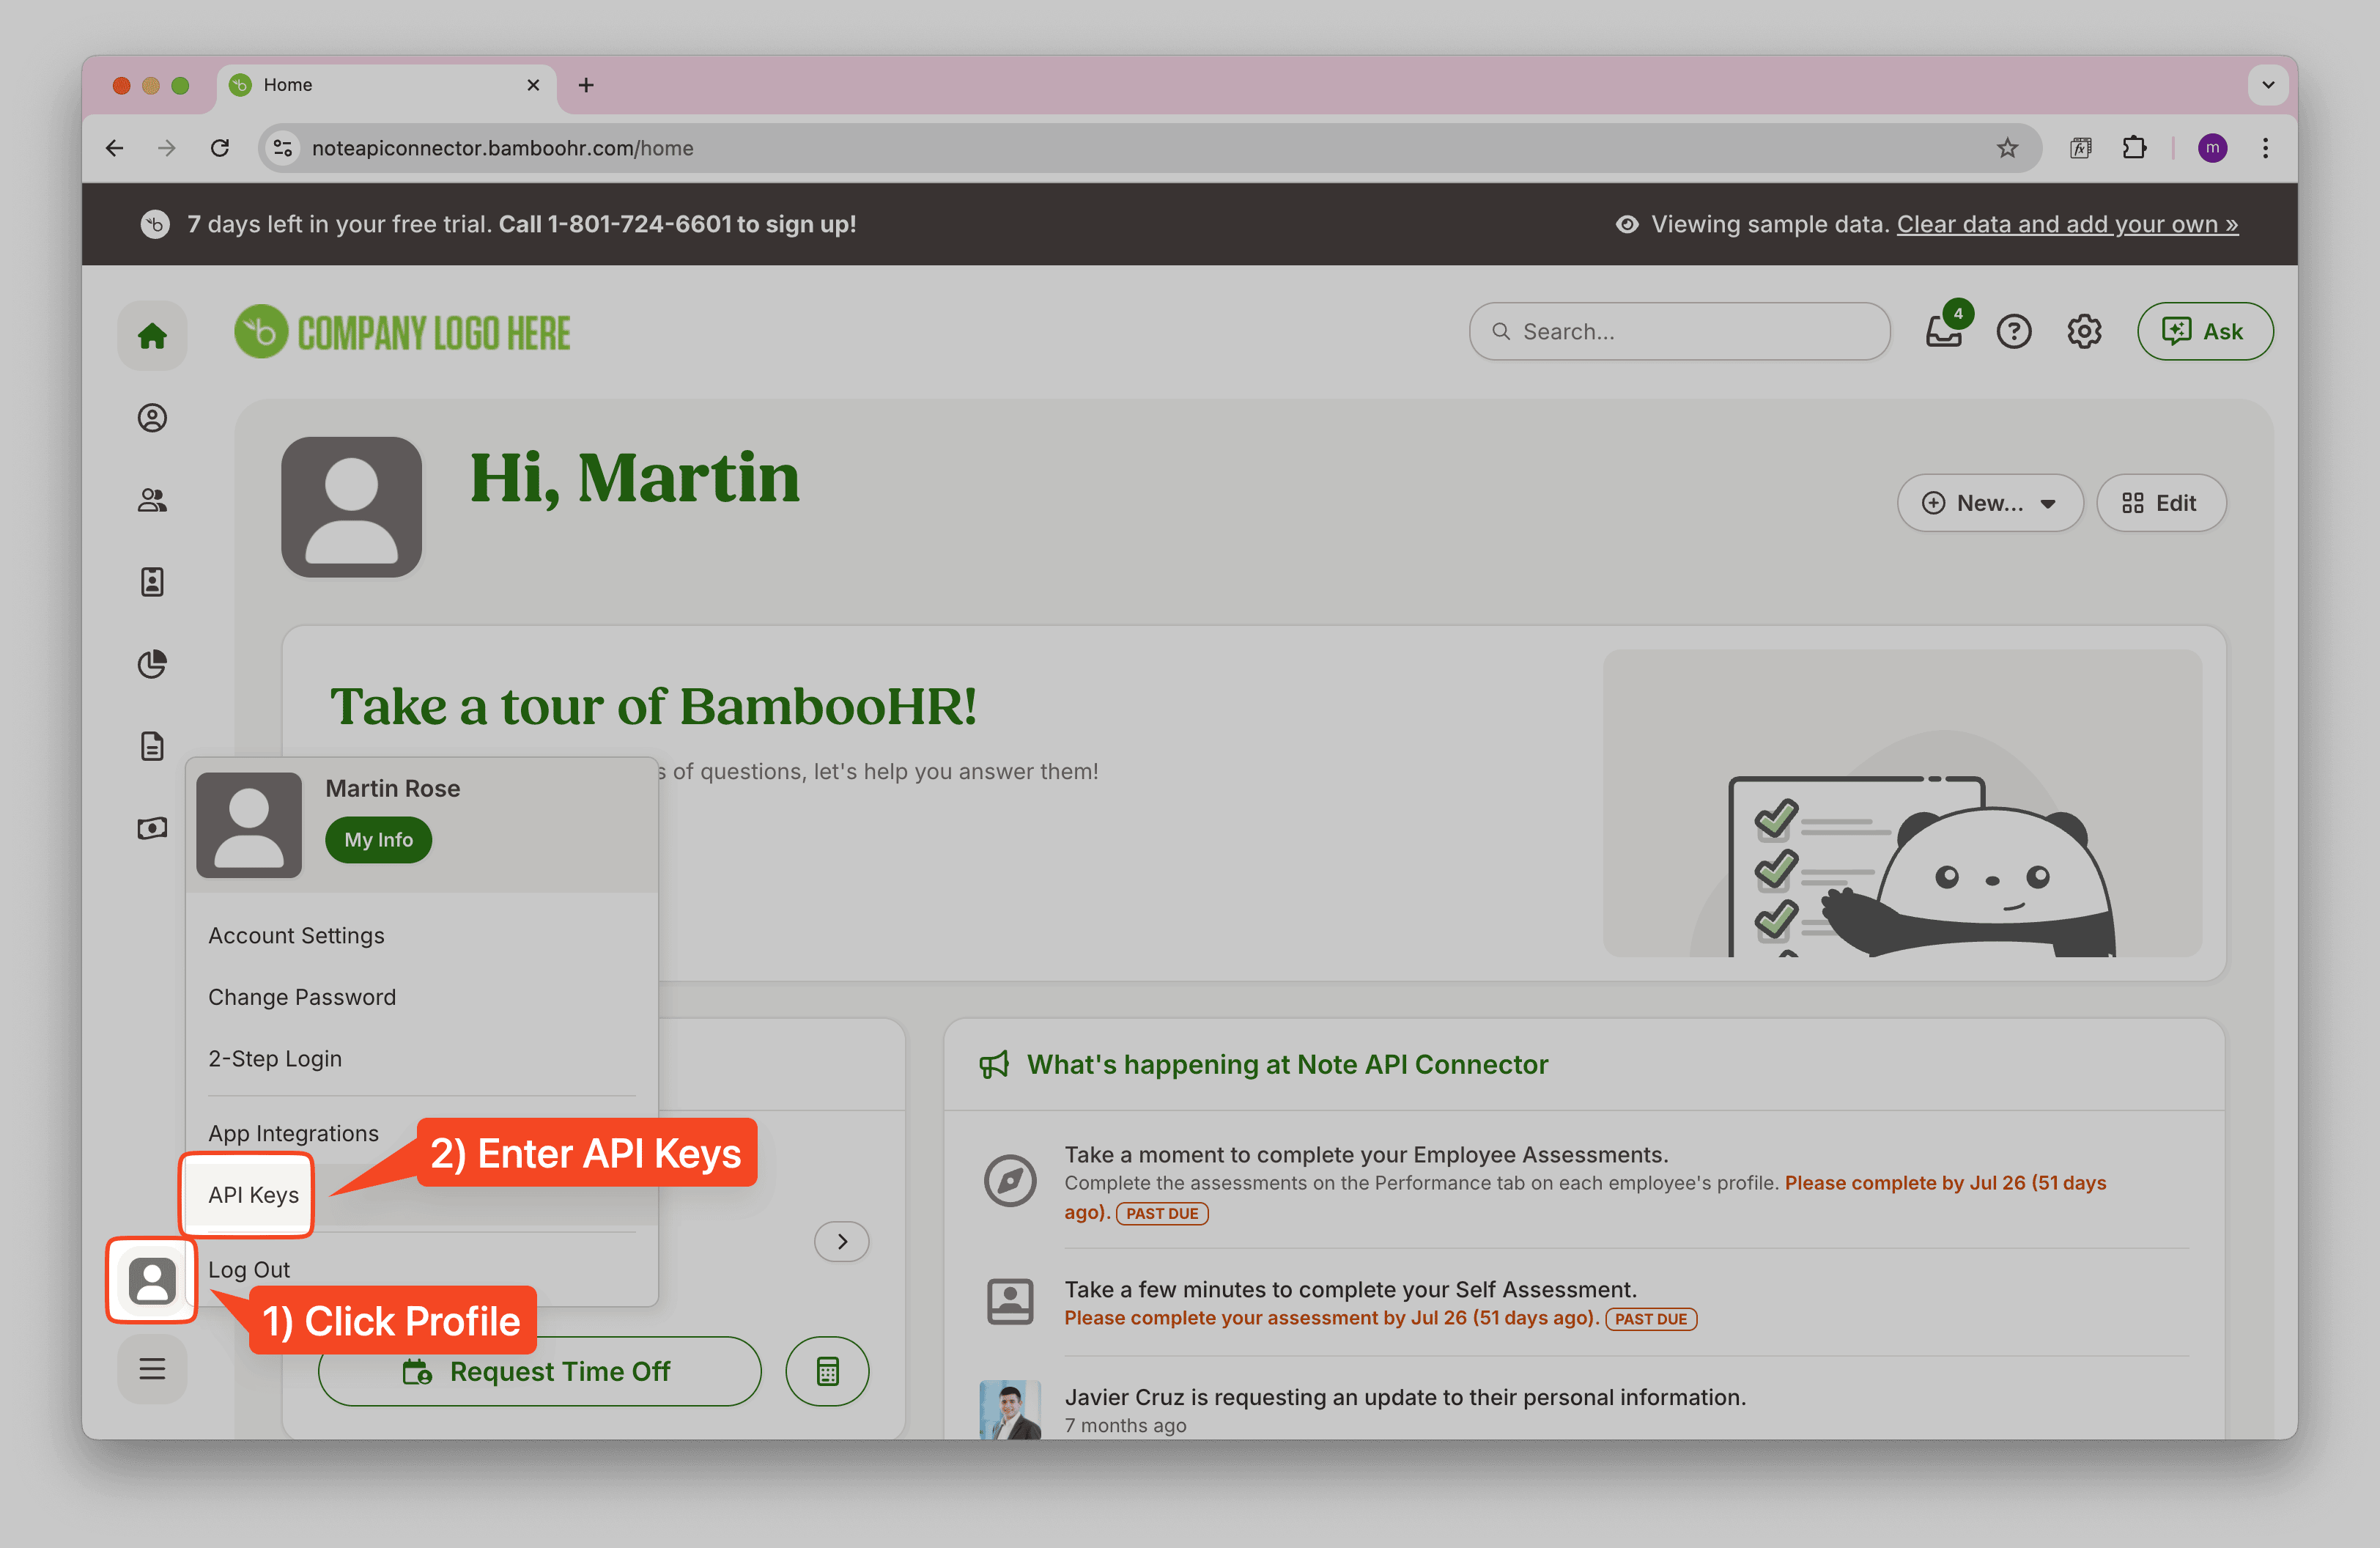Open My Info sidebar person icon
2380x1548 pixels.
tap(152, 418)
